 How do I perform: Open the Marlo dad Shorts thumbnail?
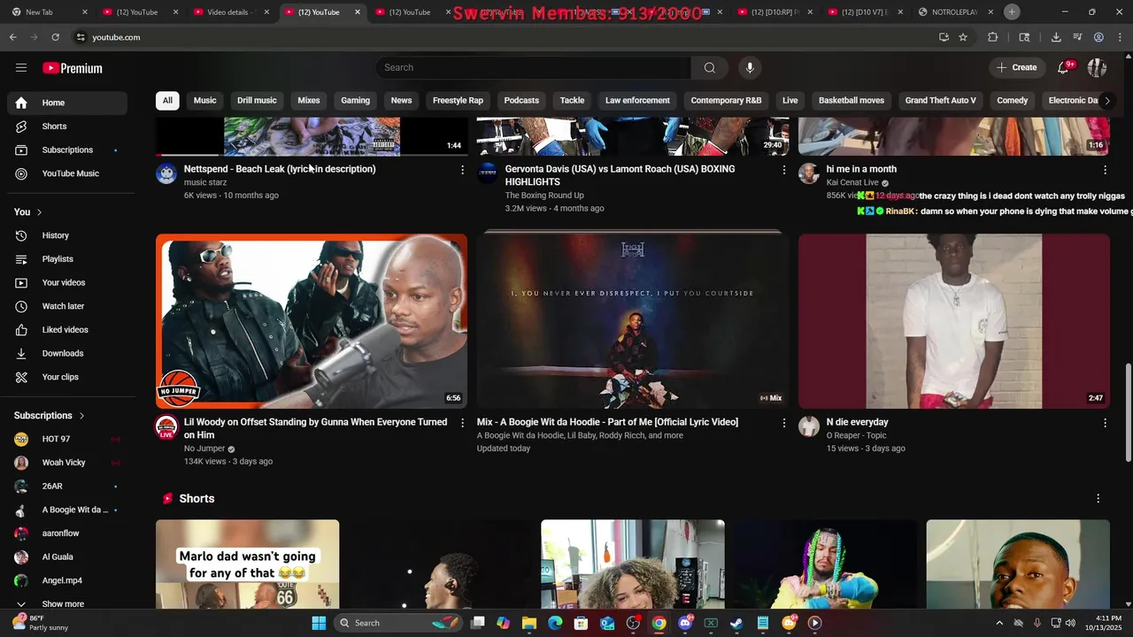[247, 564]
